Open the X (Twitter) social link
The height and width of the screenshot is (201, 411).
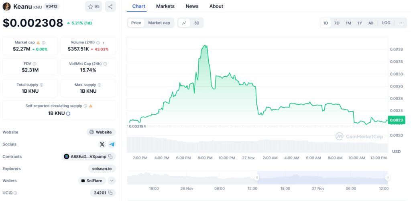point(102,144)
